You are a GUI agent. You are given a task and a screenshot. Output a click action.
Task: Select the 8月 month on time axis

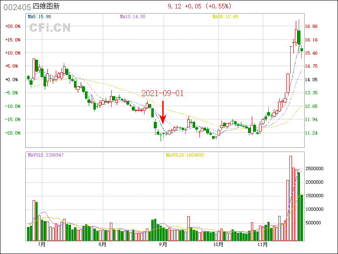(x=102, y=245)
